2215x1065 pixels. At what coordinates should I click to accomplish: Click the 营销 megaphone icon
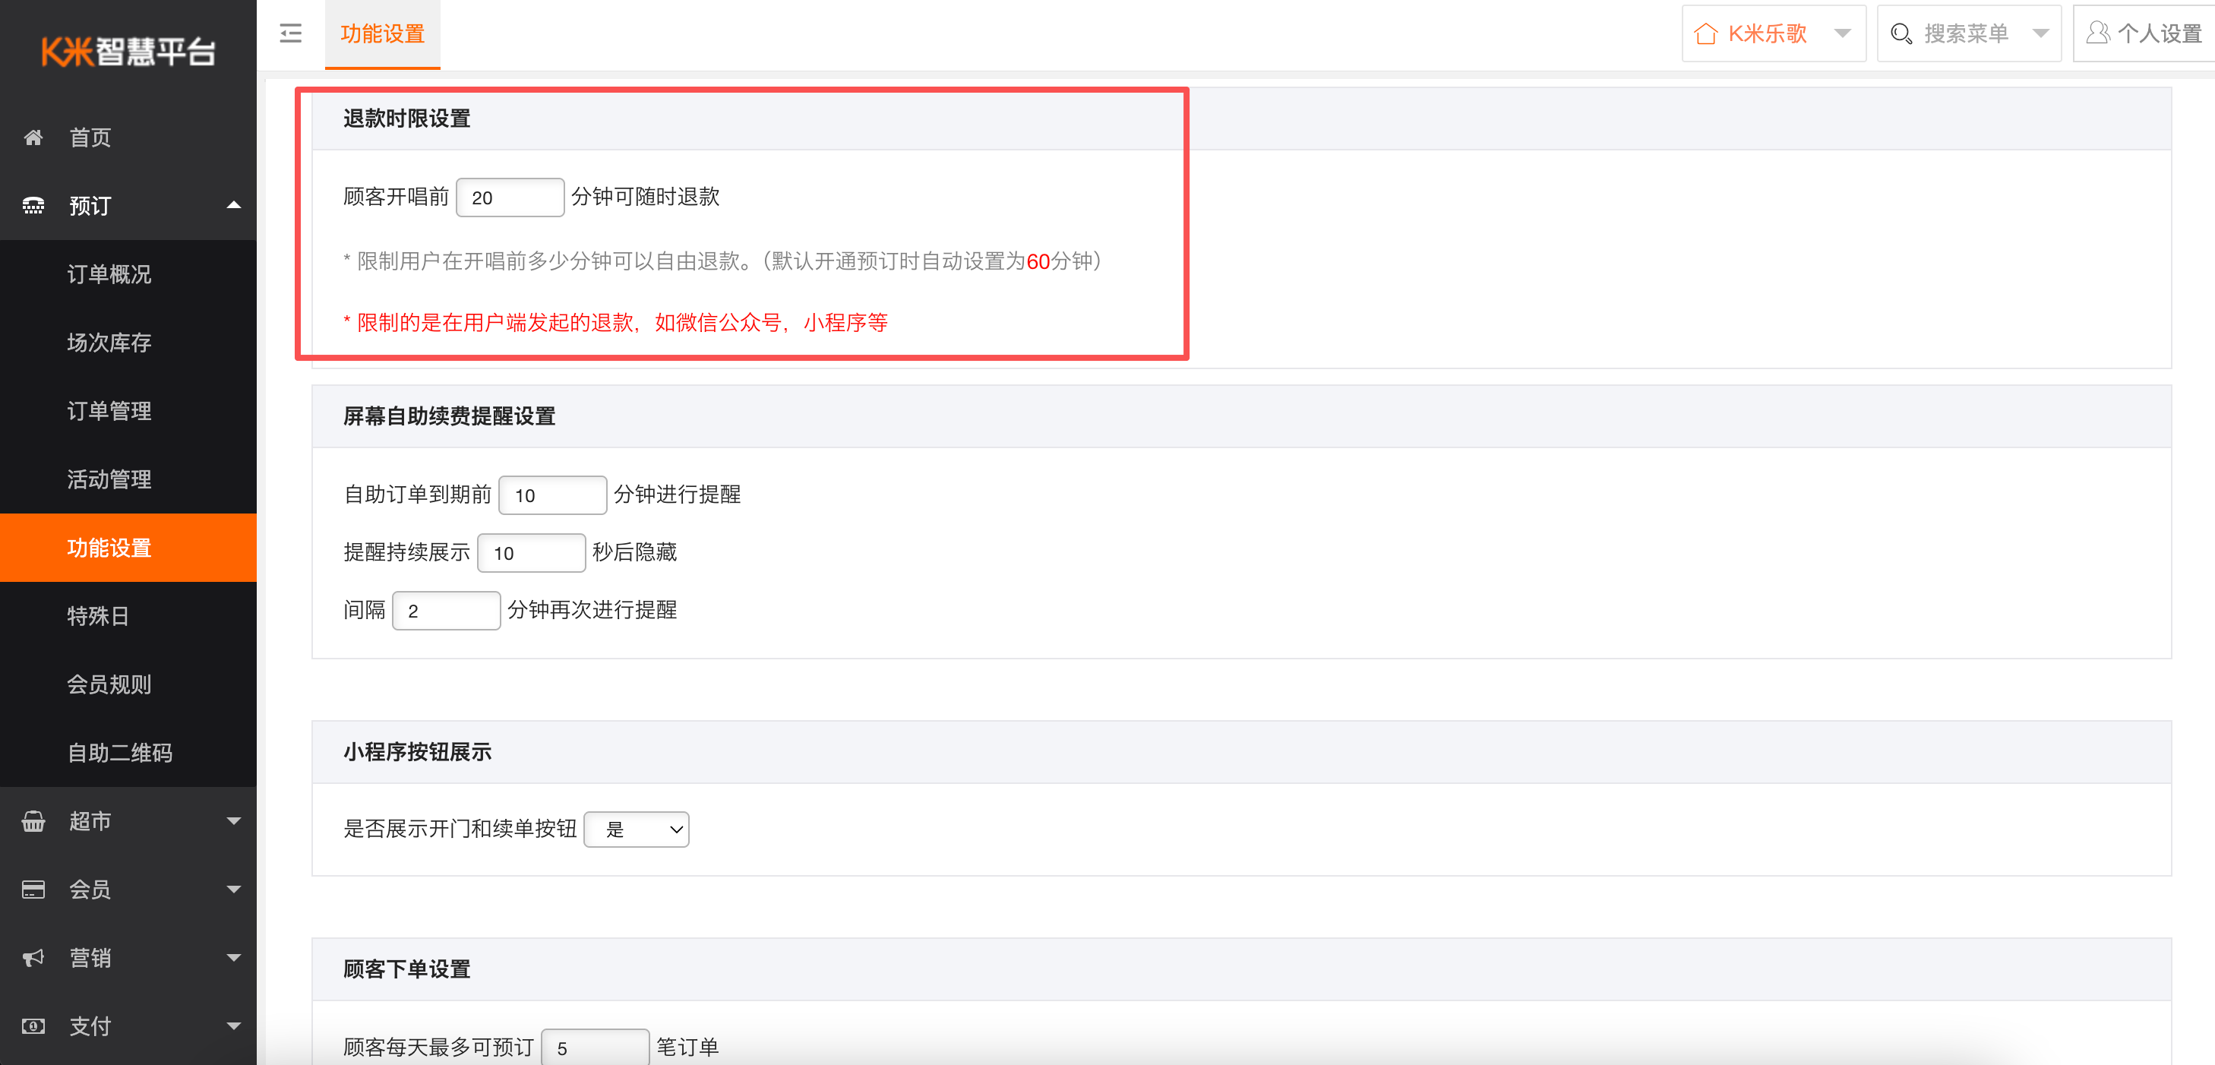pyautogui.click(x=33, y=958)
